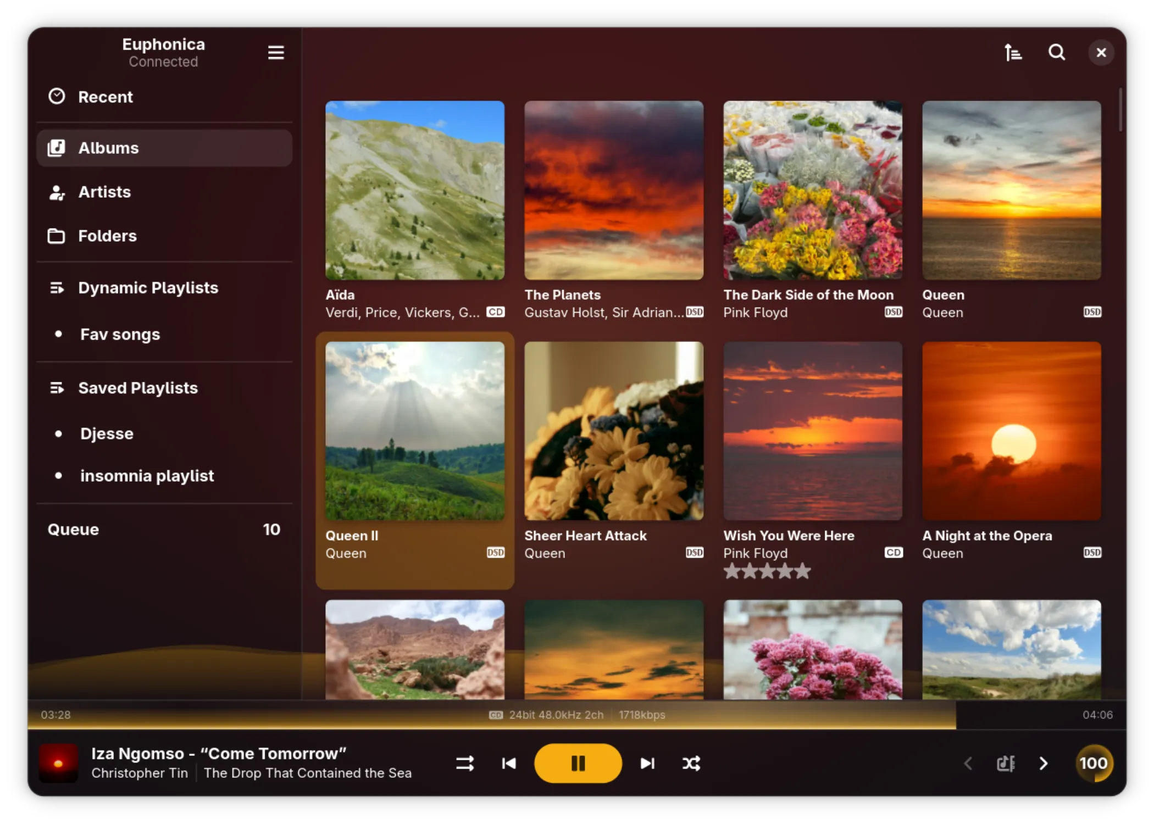Click the vertical scrollbar of album grid
This screenshot has height=824, width=1154.
(x=1120, y=110)
